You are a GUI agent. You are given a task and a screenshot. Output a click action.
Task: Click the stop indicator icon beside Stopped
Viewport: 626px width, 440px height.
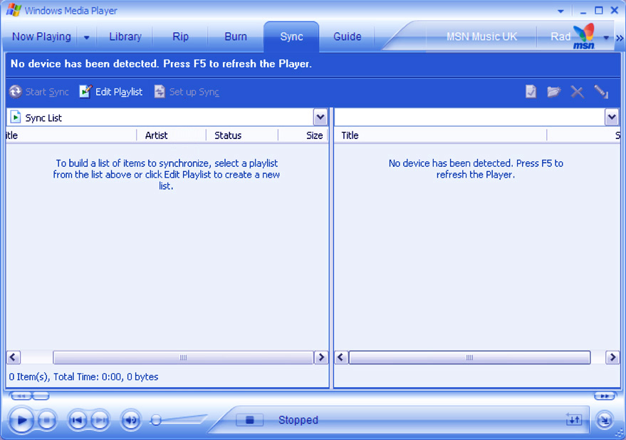coord(249,420)
